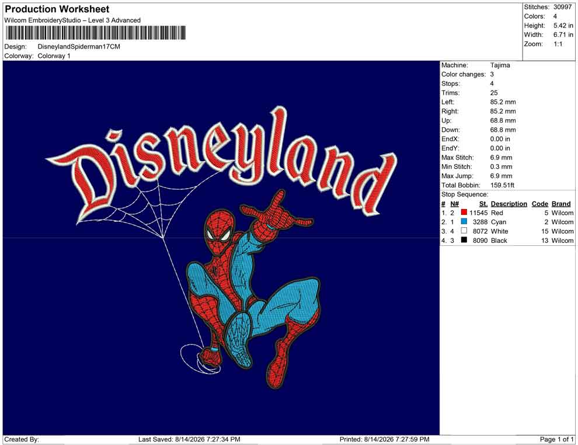Image resolution: width=578 pixels, height=445 pixels.
Task: Click the Total Bobbin value 159.51ft
Action: click(x=502, y=185)
